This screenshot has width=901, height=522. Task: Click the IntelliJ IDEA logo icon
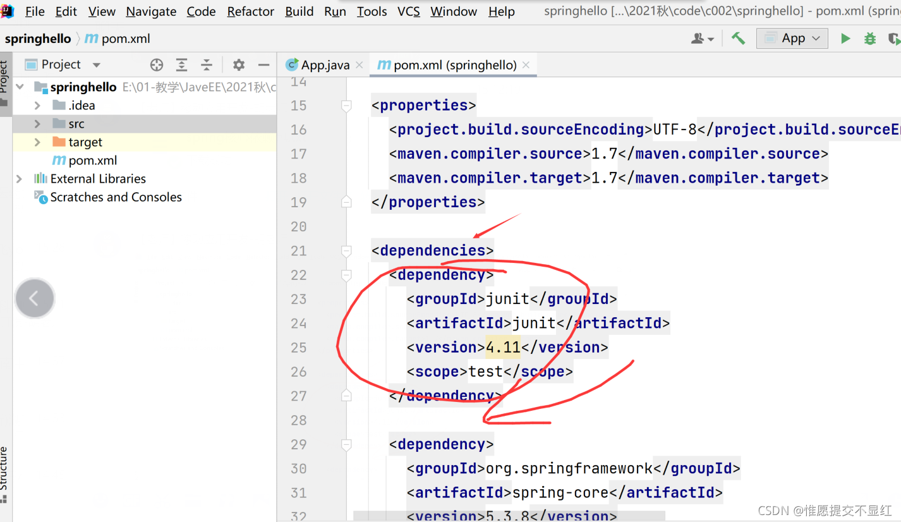8,11
